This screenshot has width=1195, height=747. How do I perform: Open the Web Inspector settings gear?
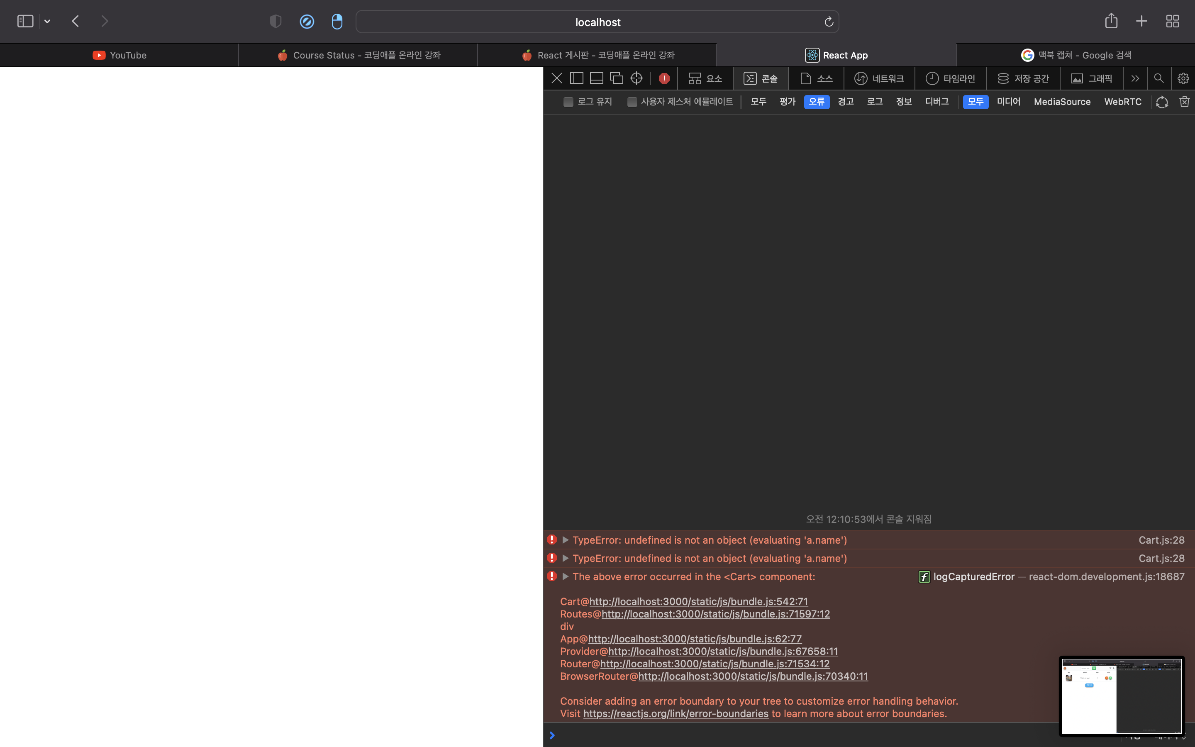[1183, 78]
